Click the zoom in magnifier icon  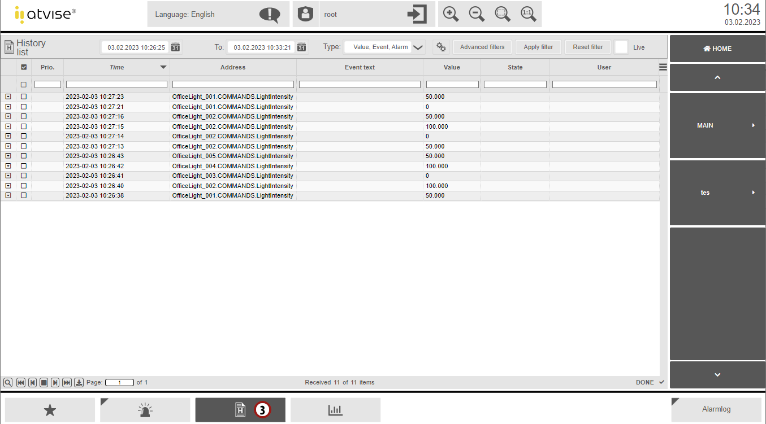(451, 14)
